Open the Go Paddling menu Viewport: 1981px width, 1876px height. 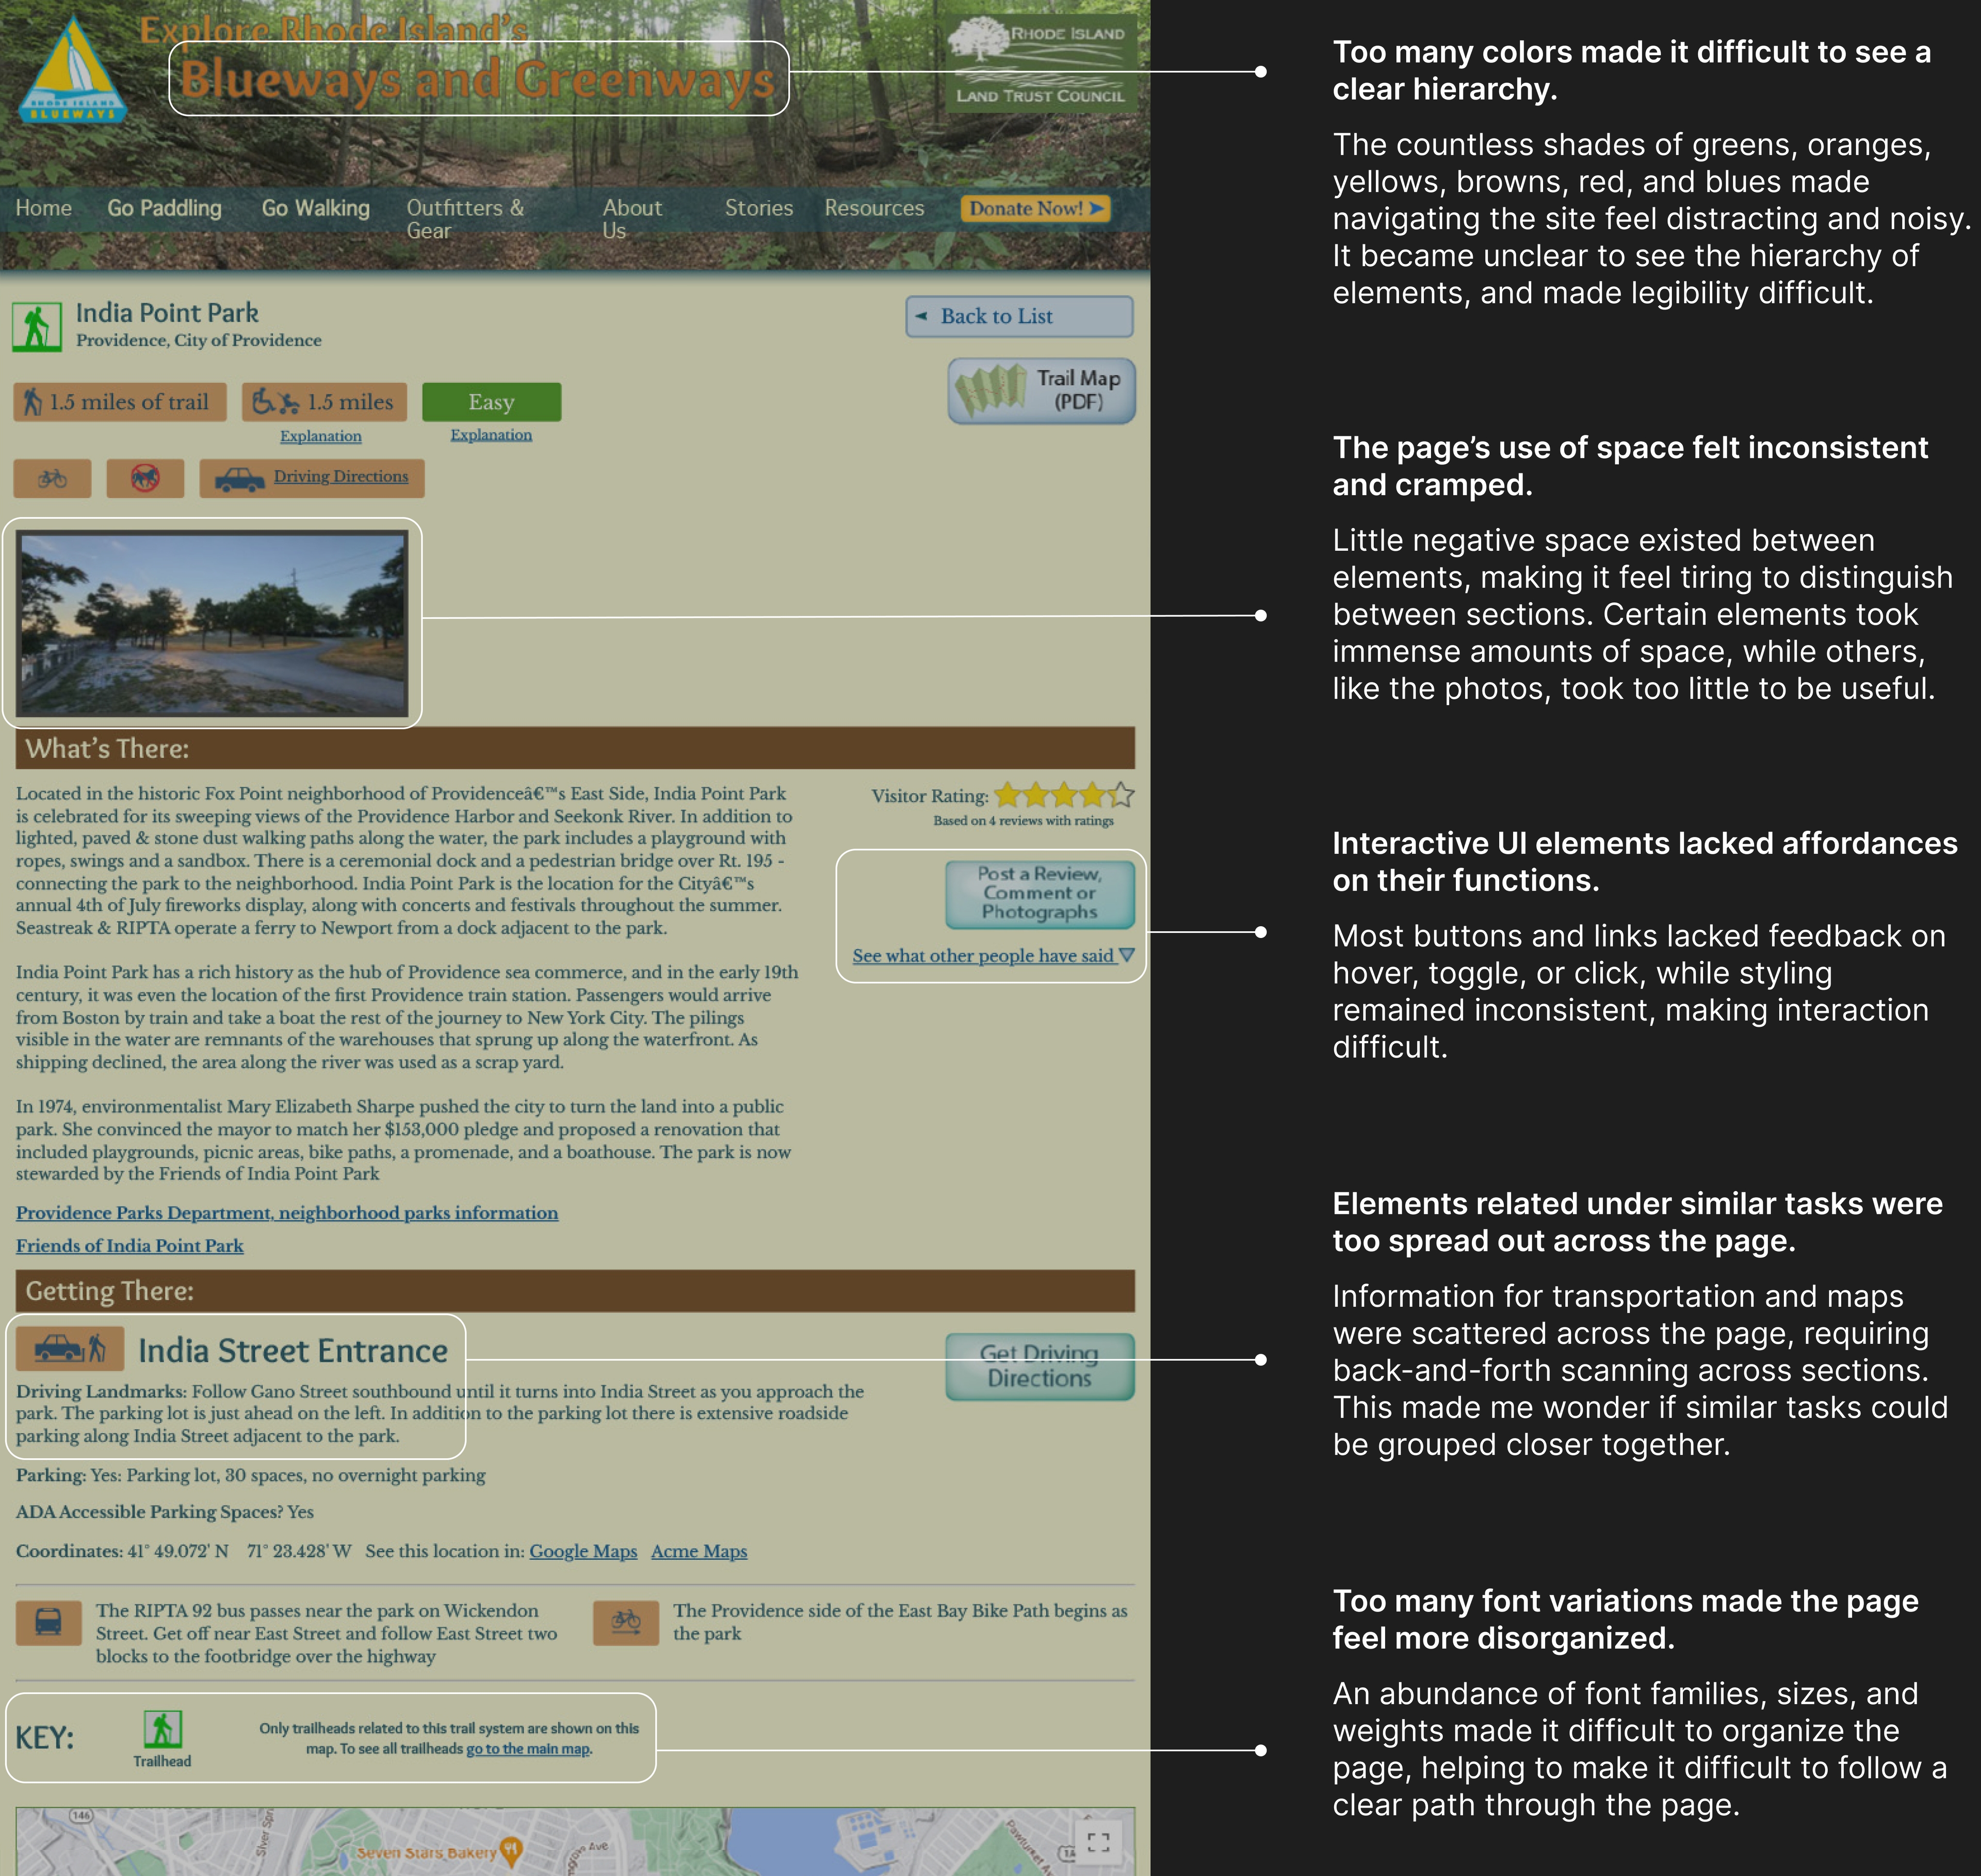click(x=164, y=208)
